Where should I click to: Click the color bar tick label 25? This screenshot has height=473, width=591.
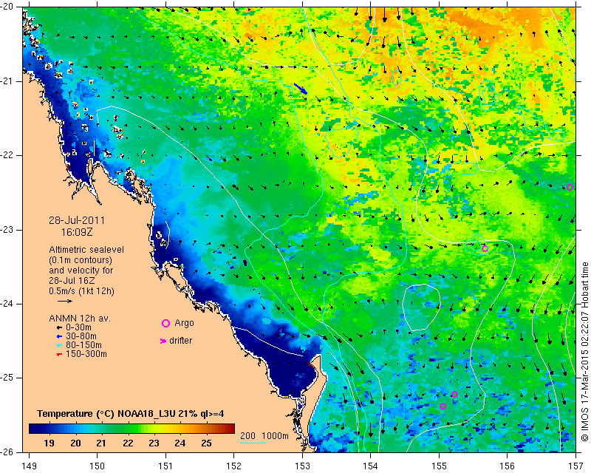pos(206,443)
